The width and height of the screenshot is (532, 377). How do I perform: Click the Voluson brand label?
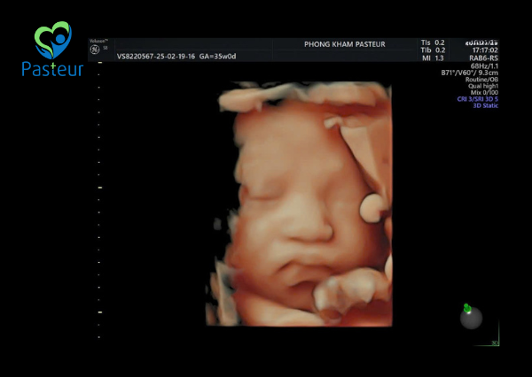pyautogui.click(x=98, y=41)
